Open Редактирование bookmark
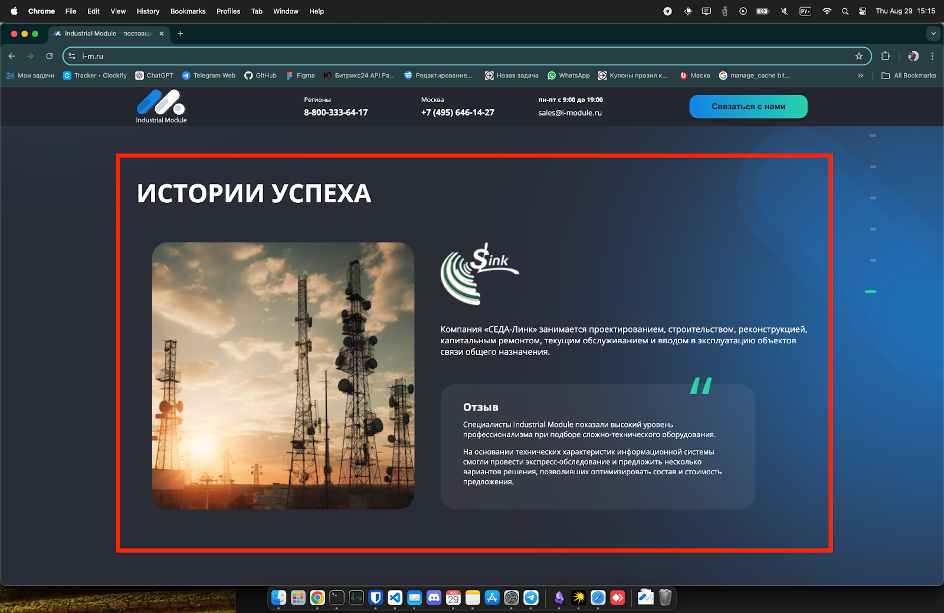The height and width of the screenshot is (613, 944). click(x=438, y=76)
